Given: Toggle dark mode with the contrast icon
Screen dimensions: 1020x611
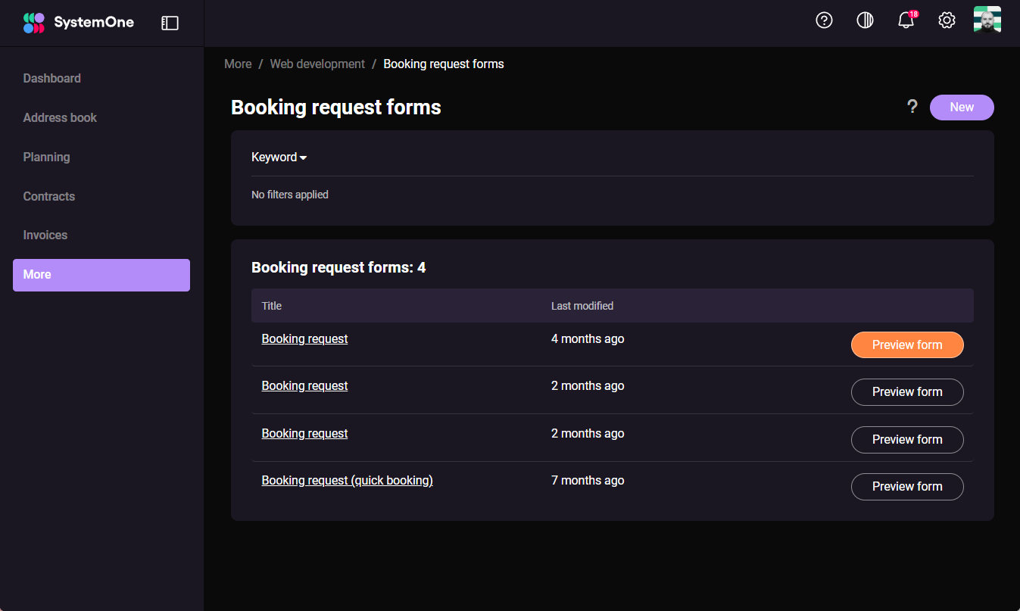Looking at the screenshot, I should 865,20.
